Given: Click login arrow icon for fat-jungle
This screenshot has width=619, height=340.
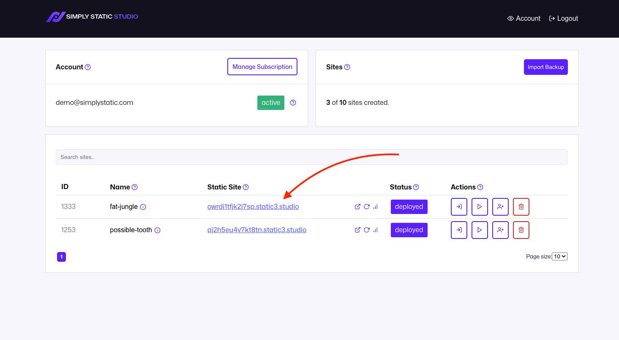Looking at the screenshot, I should tap(459, 207).
